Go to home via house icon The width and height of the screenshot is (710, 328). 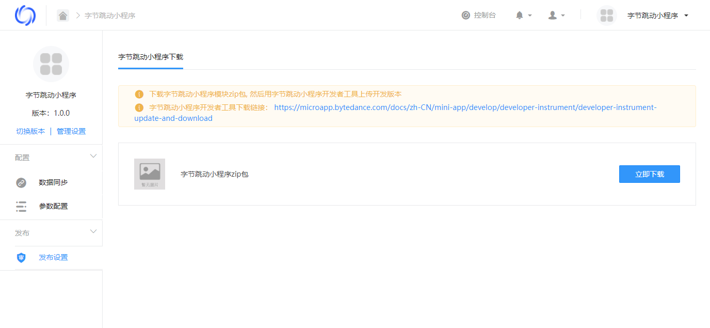[63, 15]
